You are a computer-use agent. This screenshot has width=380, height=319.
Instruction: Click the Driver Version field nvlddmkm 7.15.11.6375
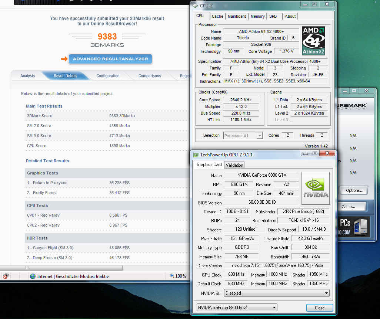click(x=277, y=265)
